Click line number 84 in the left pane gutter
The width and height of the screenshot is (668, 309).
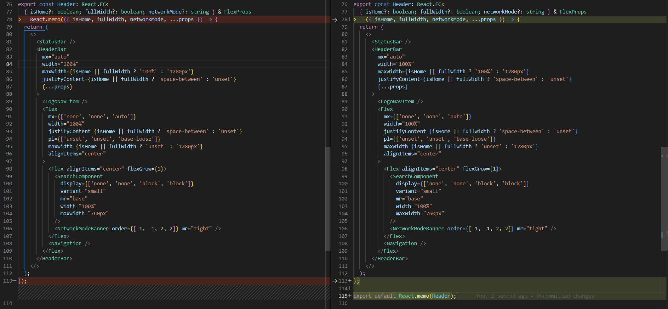coord(9,64)
